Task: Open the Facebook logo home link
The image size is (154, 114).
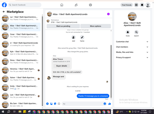Action: point(4,5)
